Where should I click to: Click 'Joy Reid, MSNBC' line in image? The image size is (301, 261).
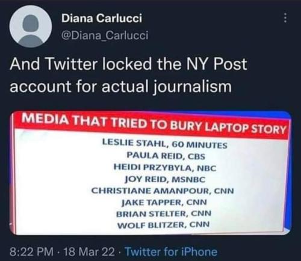click(x=165, y=179)
